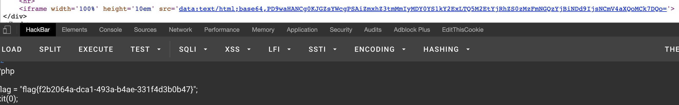Switch to the Network tab
Viewport: 679px width, 105px height.
pos(180,30)
